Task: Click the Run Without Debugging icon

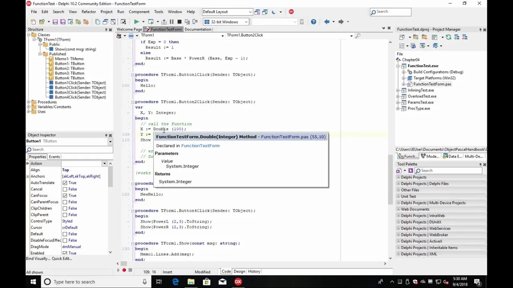Action: (151, 22)
